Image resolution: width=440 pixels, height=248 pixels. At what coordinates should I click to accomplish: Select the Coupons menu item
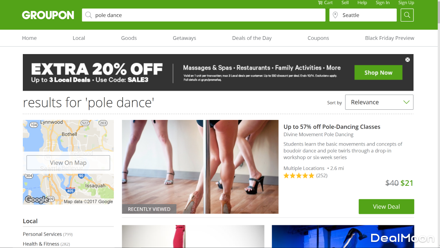point(318,38)
